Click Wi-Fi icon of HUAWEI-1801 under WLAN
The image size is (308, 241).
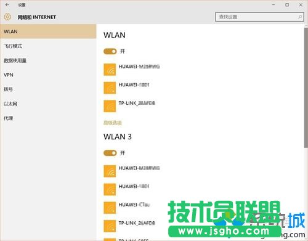pos(110,88)
